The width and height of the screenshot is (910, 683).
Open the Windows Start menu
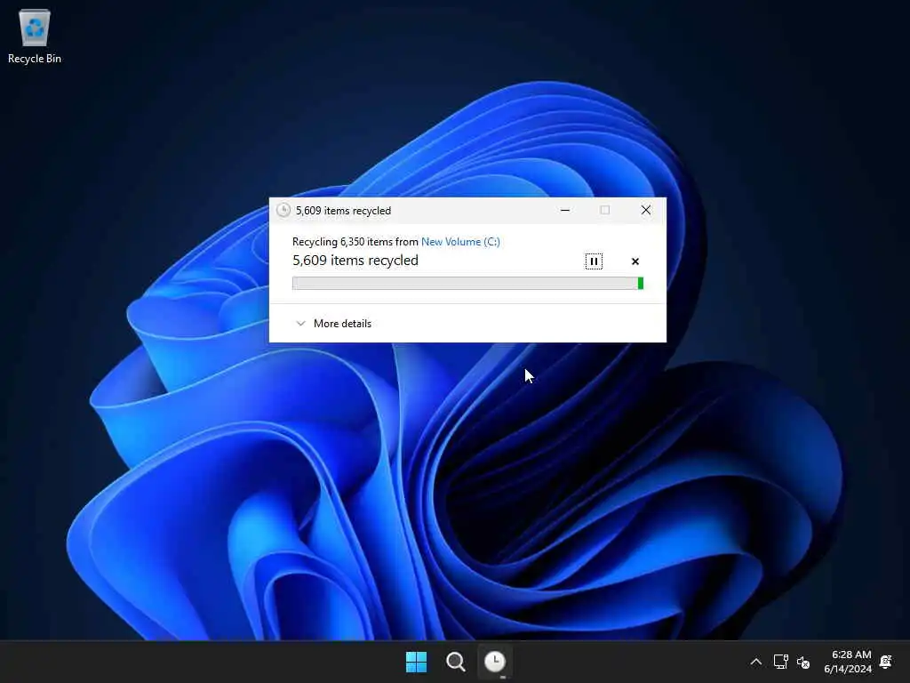point(416,662)
